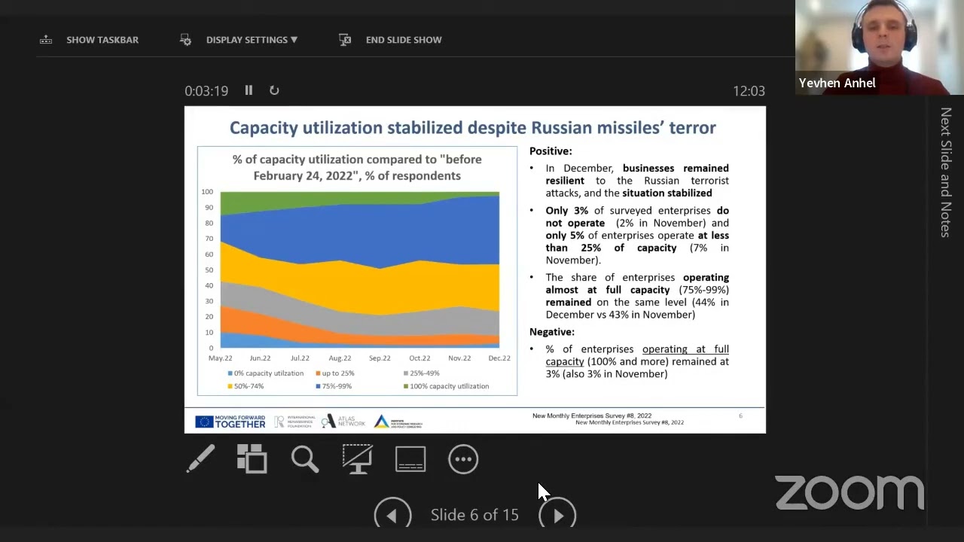Image resolution: width=964 pixels, height=542 pixels.
Task: Select the pen and laser pointer tool
Action: [200, 459]
